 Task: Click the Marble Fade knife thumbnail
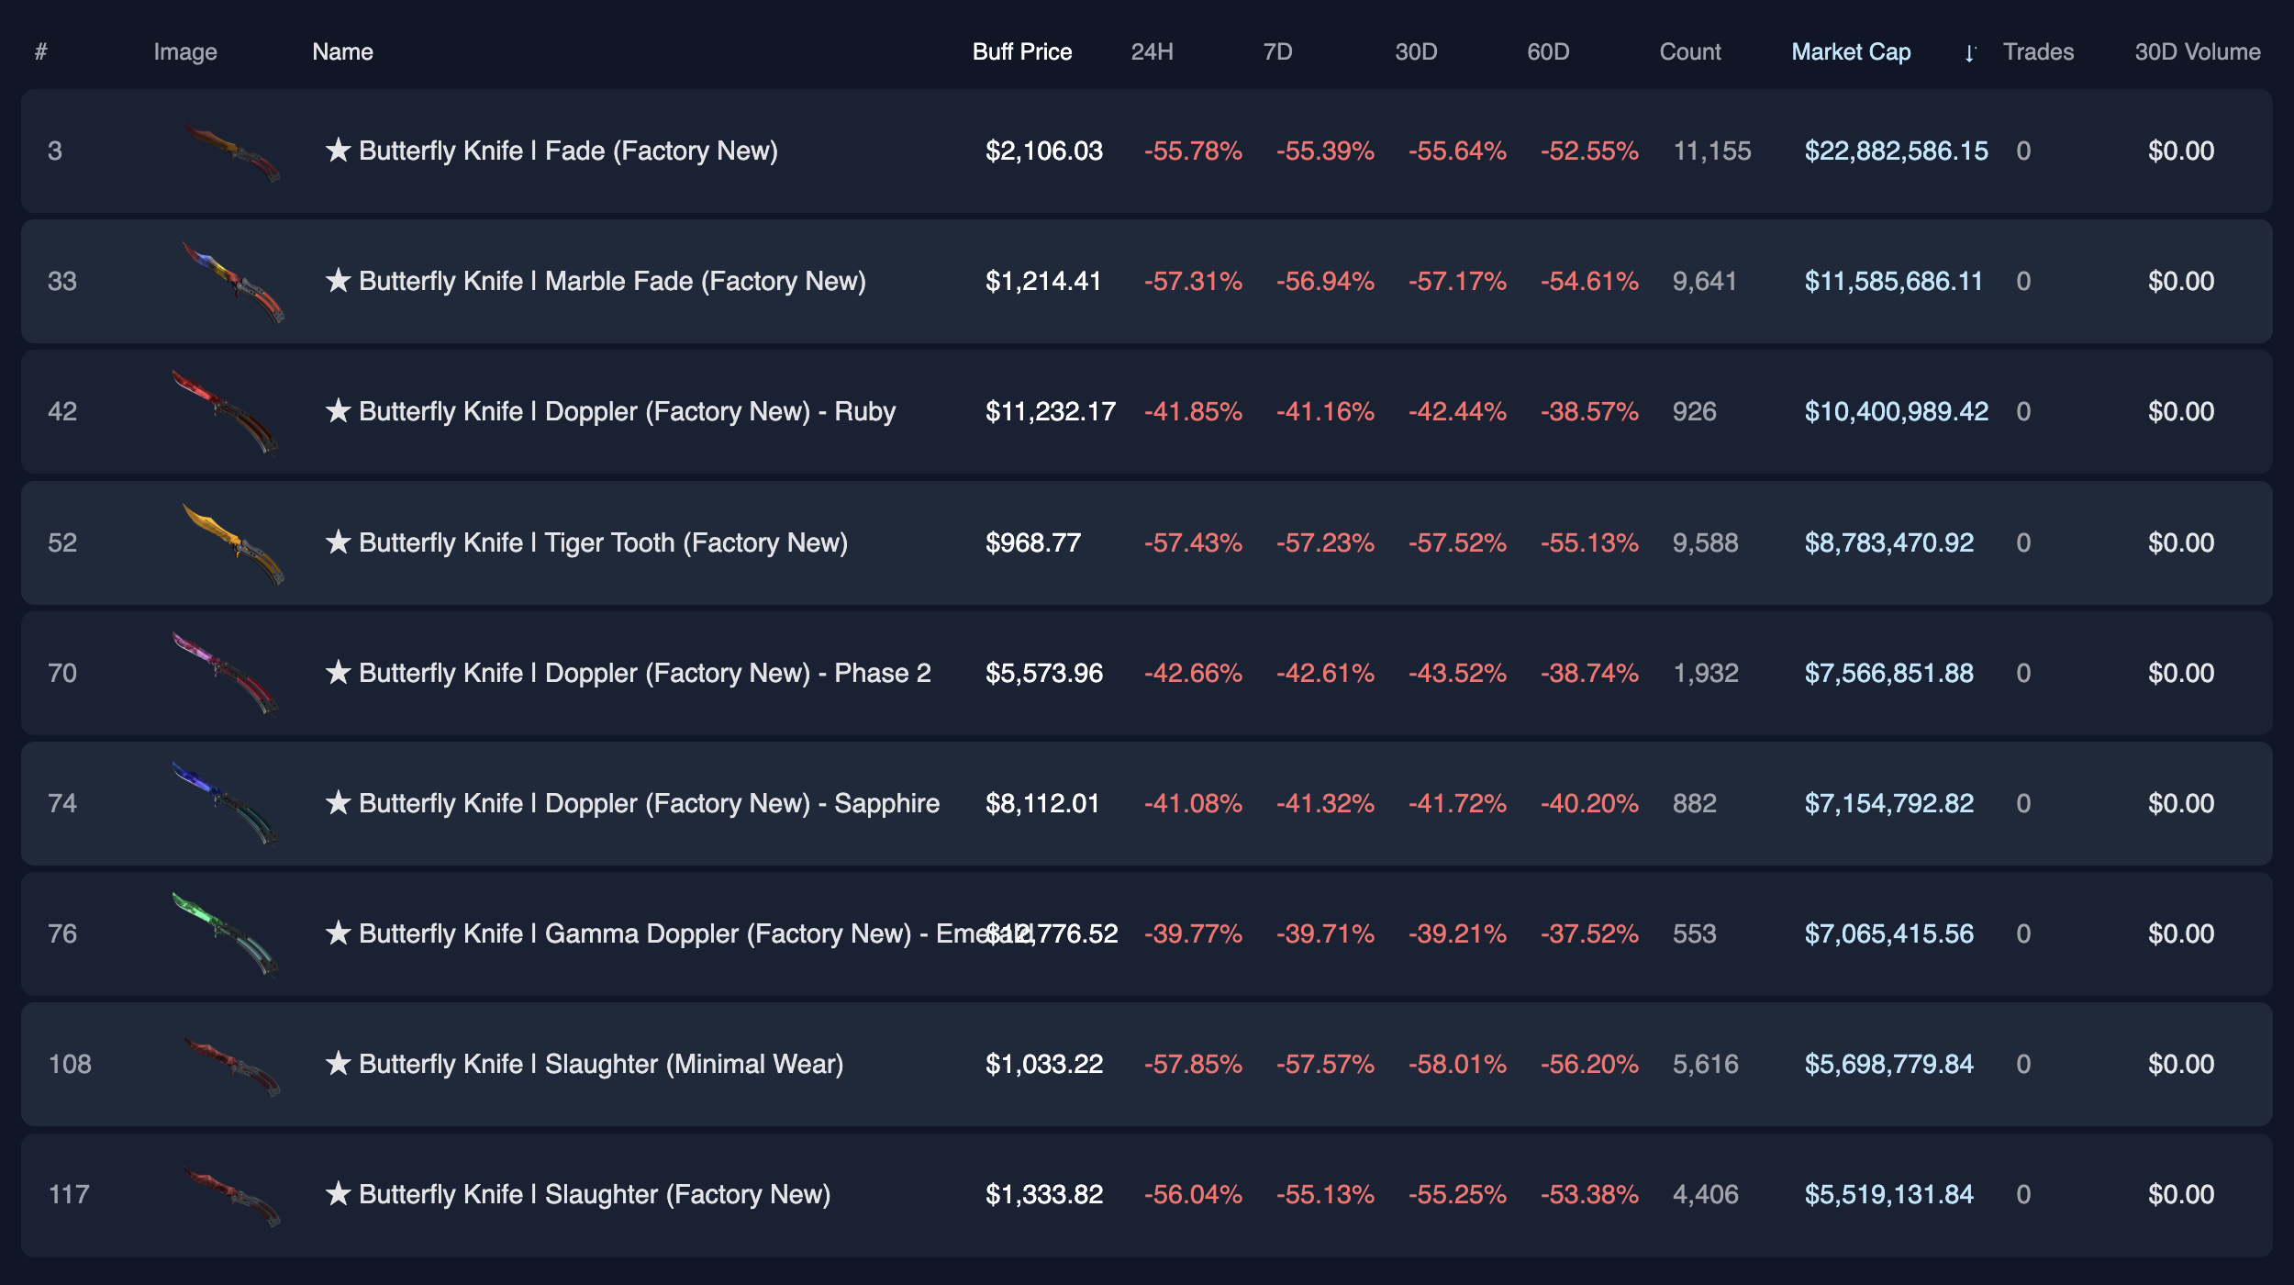[233, 282]
